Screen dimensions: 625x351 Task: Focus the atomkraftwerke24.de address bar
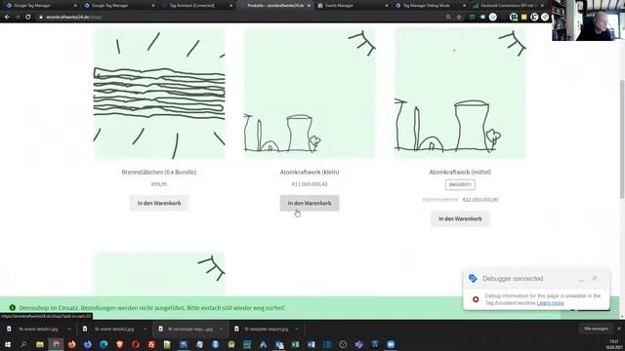click(239, 18)
